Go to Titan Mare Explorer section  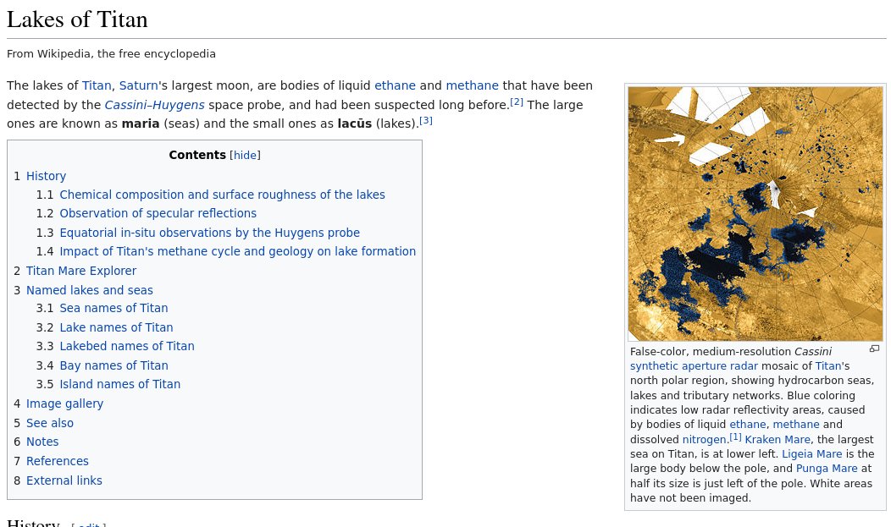point(80,271)
